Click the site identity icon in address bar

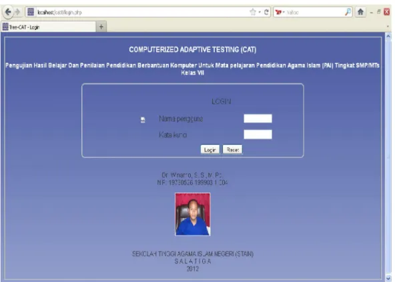(31, 12)
